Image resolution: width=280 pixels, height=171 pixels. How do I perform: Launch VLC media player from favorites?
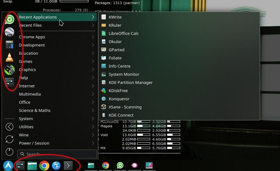click(x=9, y=57)
